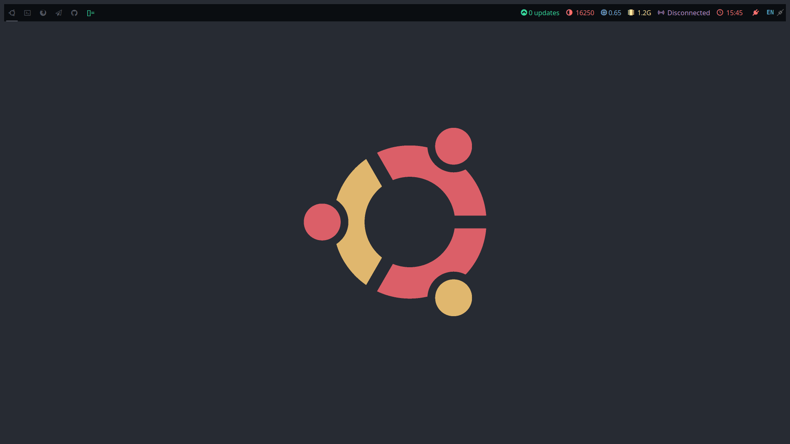Click the green tiling layout indicator
790x444 pixels.
[91, 13]
